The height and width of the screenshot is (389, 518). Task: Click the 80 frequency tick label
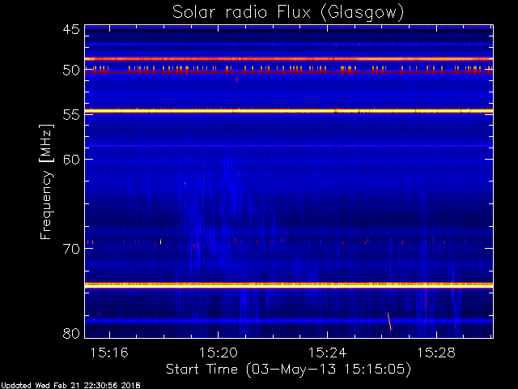click(71, 333)
